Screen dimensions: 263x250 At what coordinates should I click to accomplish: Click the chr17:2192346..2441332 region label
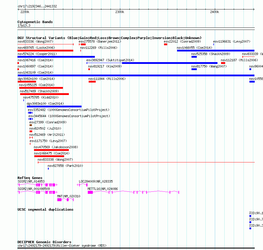37,6
